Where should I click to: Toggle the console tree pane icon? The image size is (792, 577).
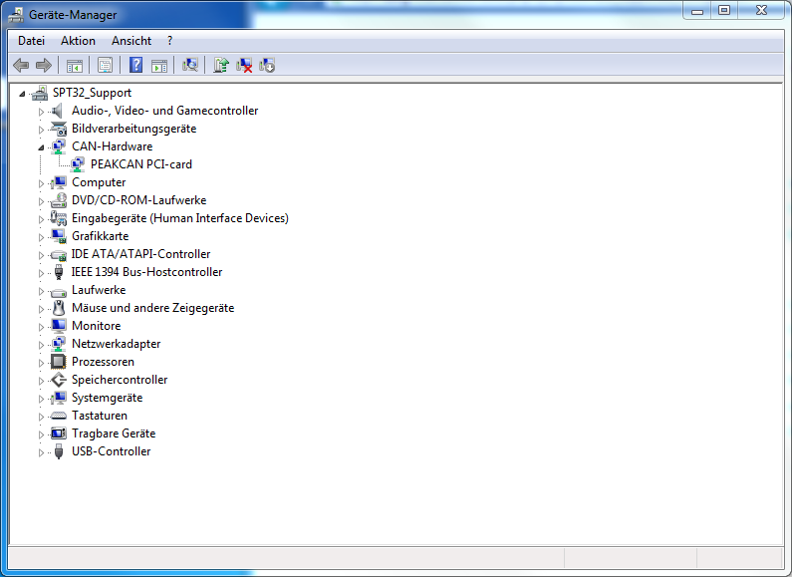[x=74, y=66]
